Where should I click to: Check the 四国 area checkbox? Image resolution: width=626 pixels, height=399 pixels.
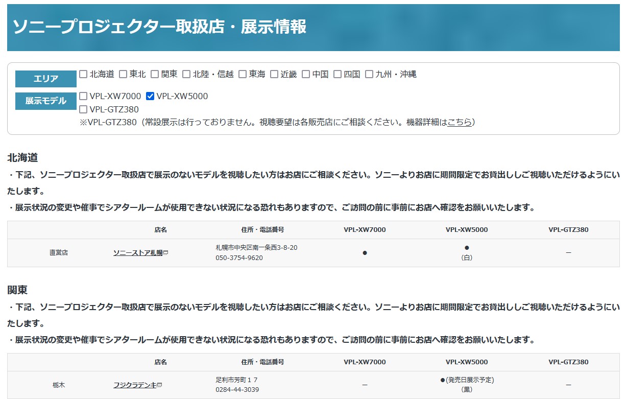pos(338,75)
